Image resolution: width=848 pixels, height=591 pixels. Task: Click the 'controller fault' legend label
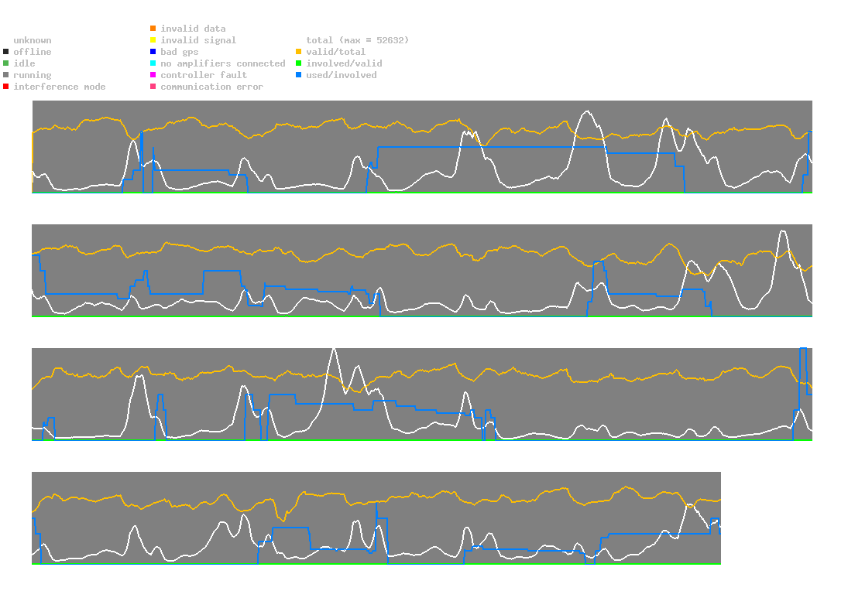[204, 75]
